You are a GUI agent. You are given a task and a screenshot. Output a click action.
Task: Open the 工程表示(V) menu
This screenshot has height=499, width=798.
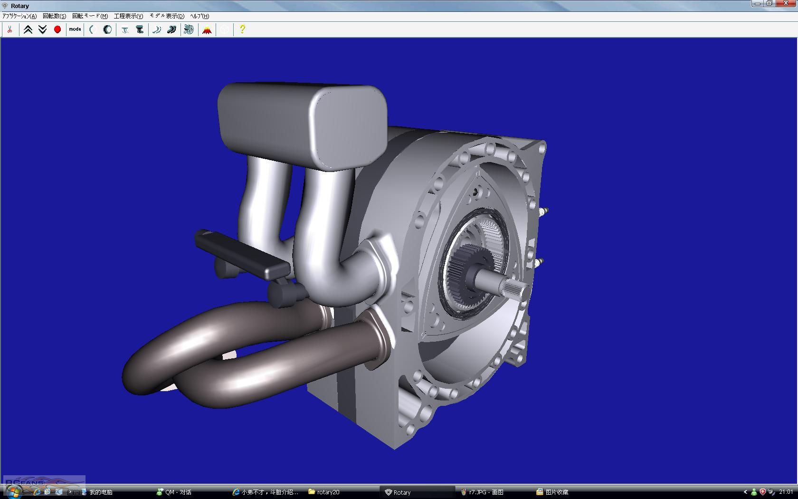pos(128,16)
